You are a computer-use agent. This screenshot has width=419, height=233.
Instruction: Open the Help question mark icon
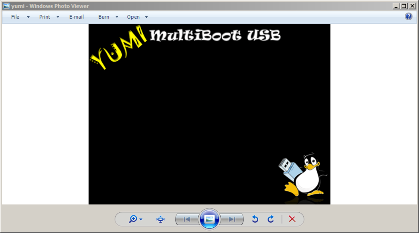(408, 16)
